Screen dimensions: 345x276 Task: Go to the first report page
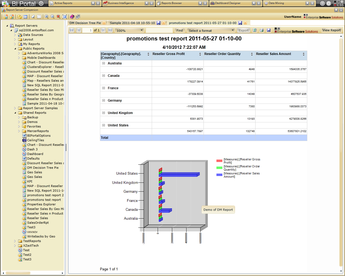pyautogui.click(x=72, y=30)
